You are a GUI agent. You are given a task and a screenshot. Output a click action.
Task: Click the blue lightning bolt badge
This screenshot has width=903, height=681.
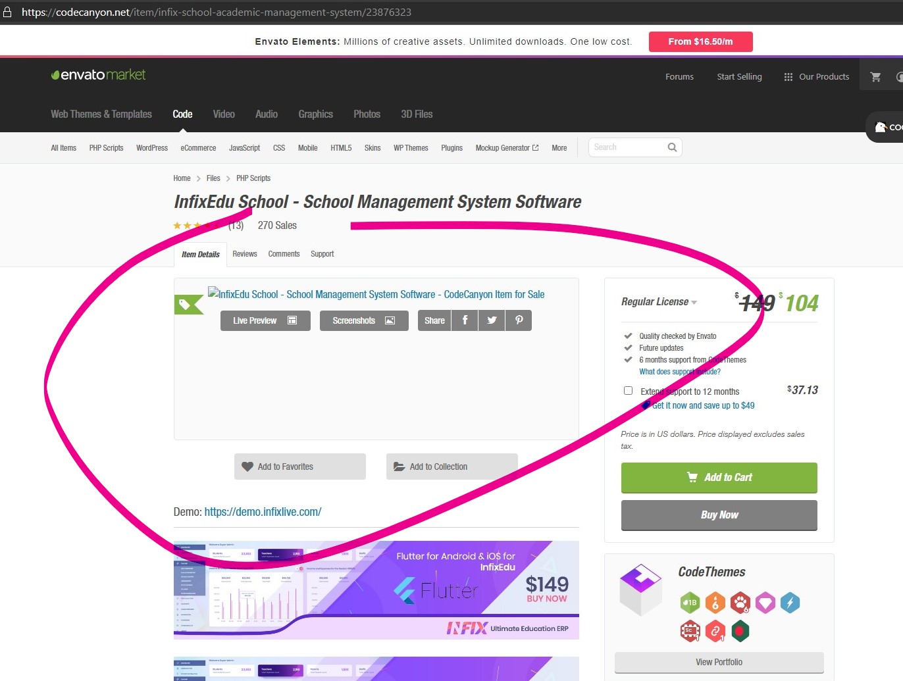(790, 602)
